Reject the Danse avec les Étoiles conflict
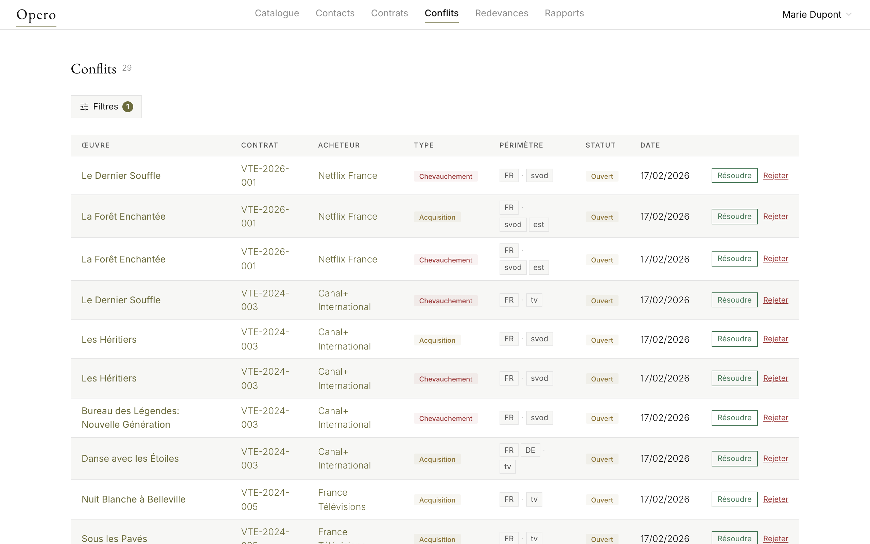 [775, 458]
